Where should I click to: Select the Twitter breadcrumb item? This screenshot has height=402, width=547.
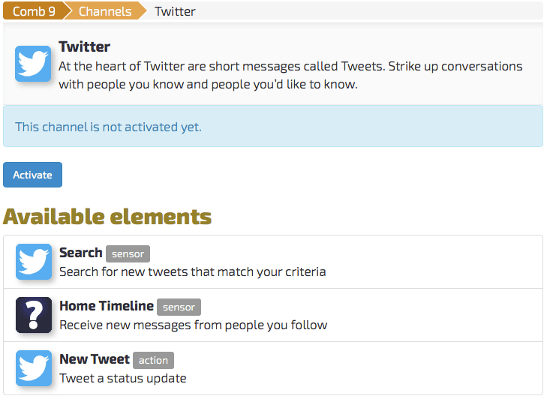point(175,11)
